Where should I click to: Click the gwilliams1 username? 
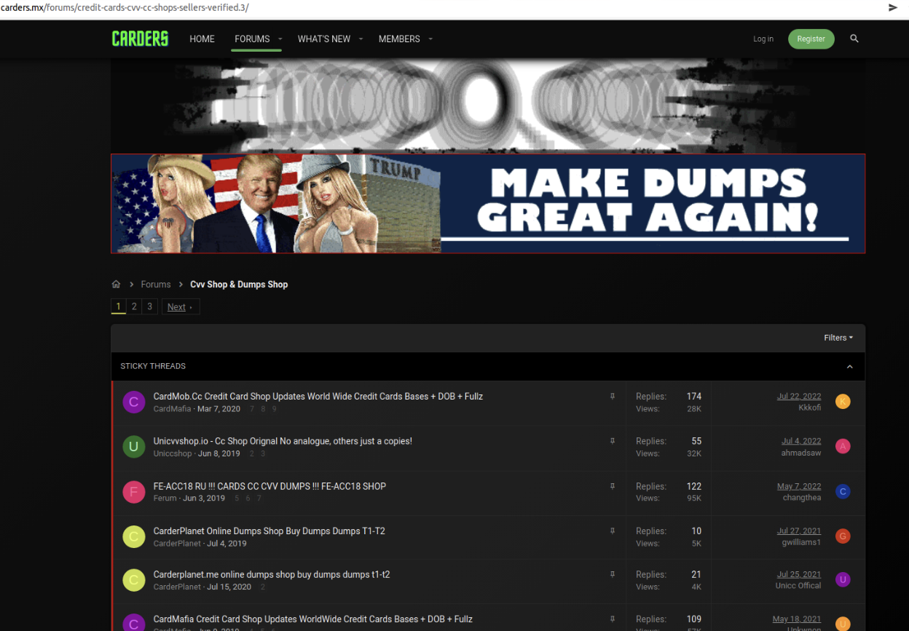coord(801,542)
